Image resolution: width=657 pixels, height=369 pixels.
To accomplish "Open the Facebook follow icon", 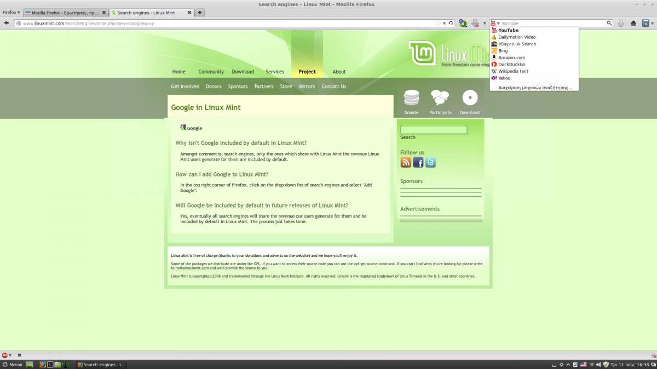I will click(418, 162).
